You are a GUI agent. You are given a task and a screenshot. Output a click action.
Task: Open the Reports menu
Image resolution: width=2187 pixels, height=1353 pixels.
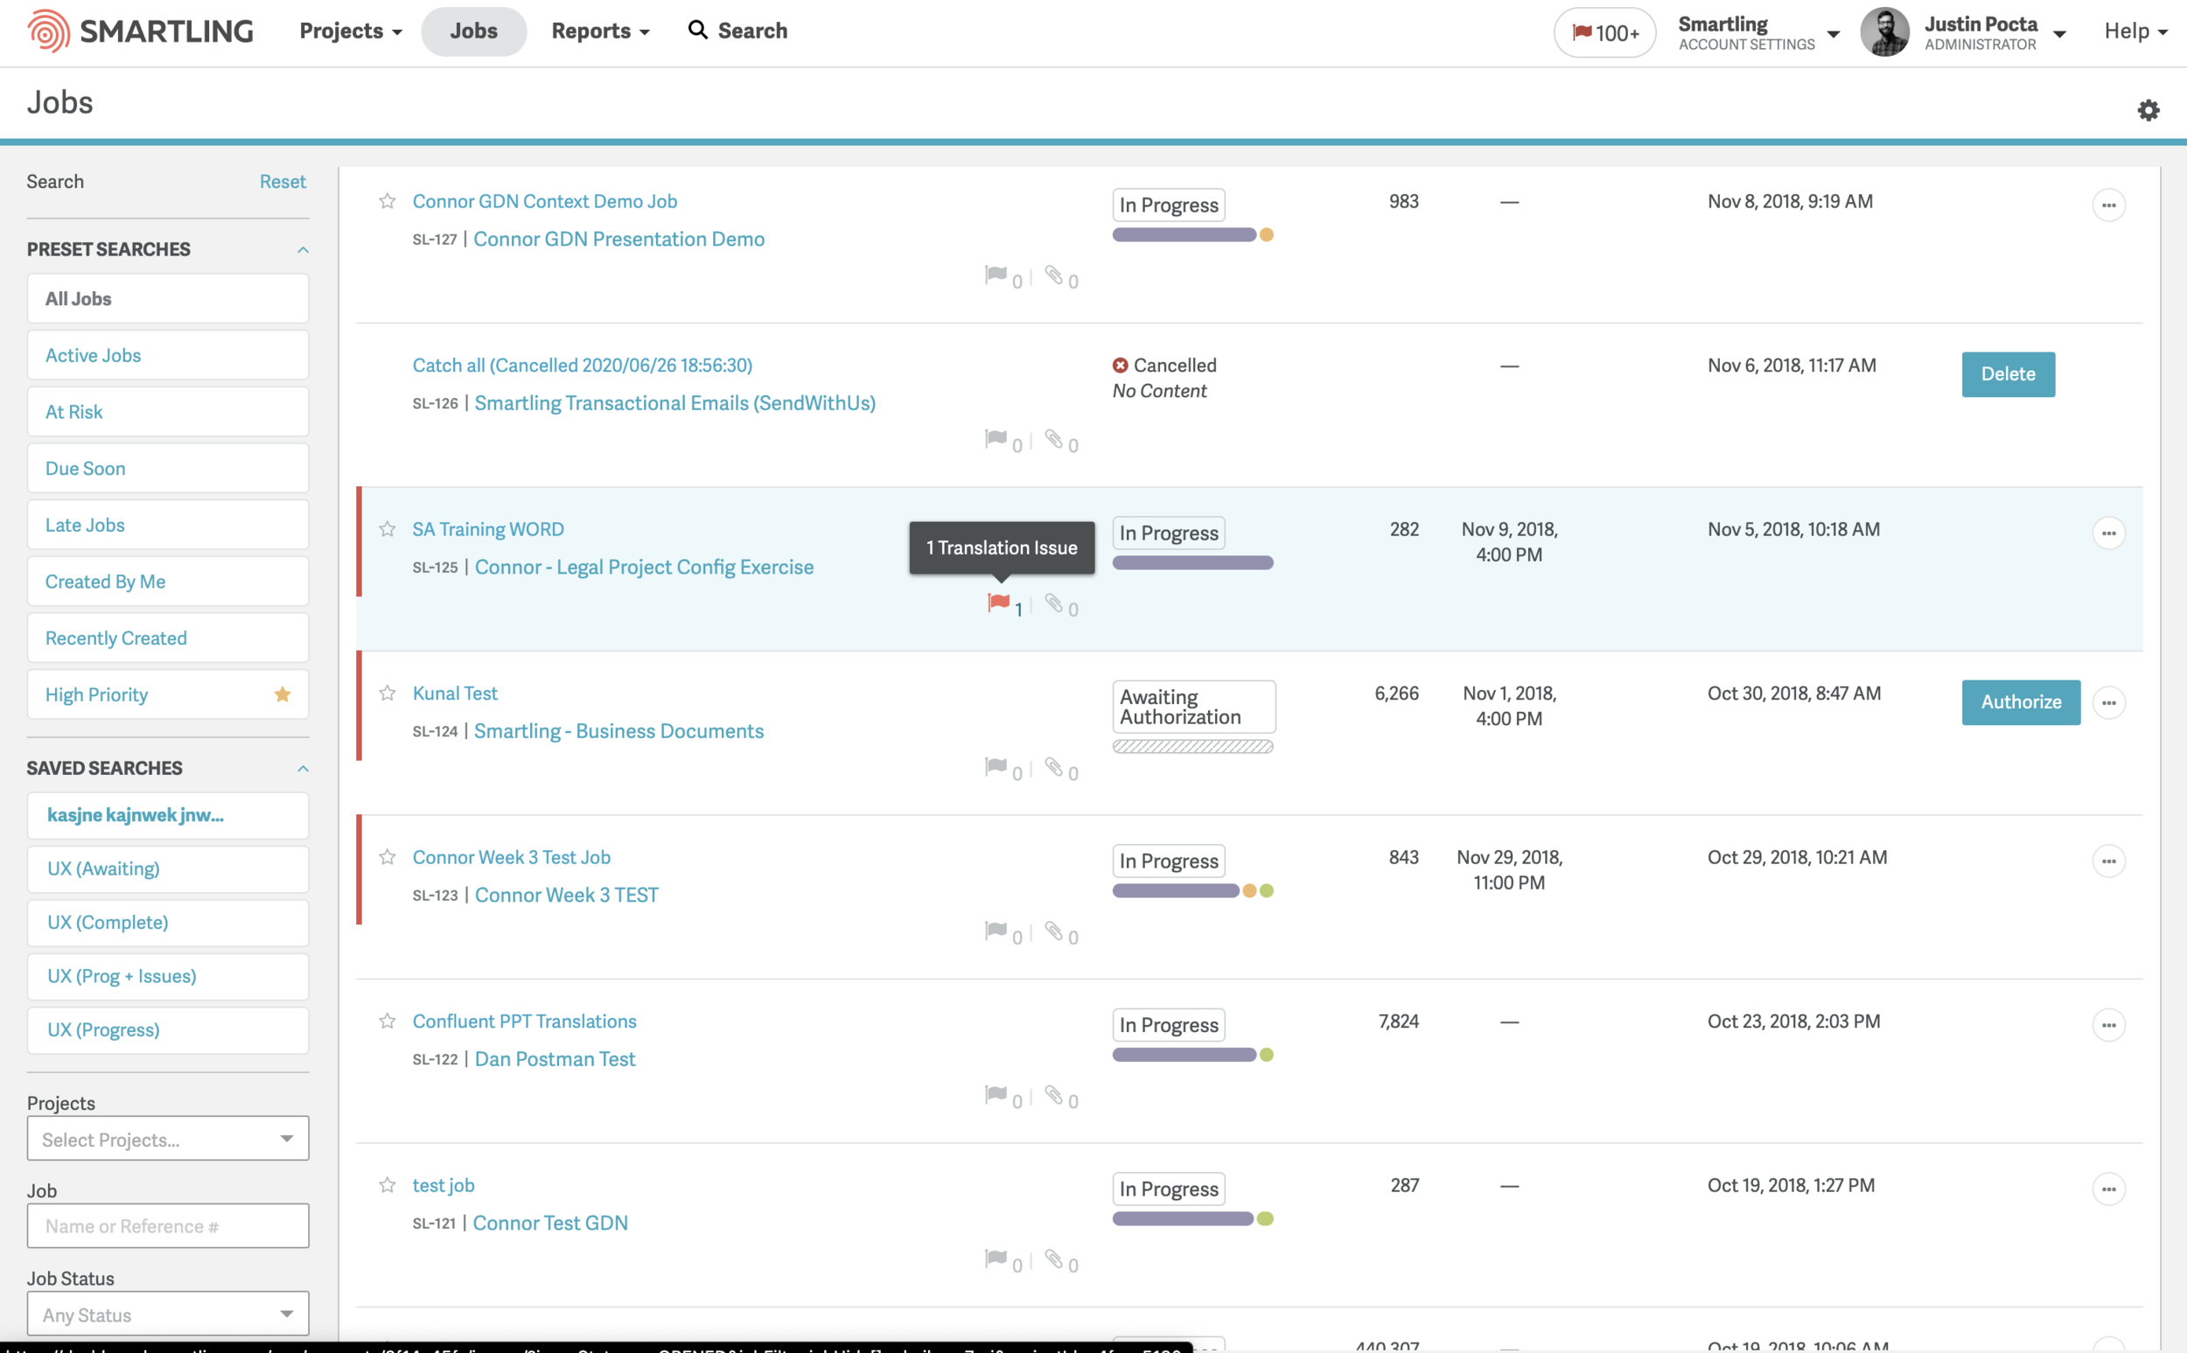pos(600,31)
